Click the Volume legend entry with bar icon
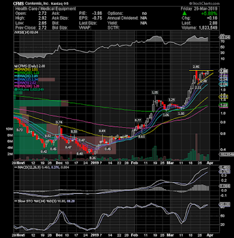The width and height of the screenshot is (234, 238). click(29, 90)
